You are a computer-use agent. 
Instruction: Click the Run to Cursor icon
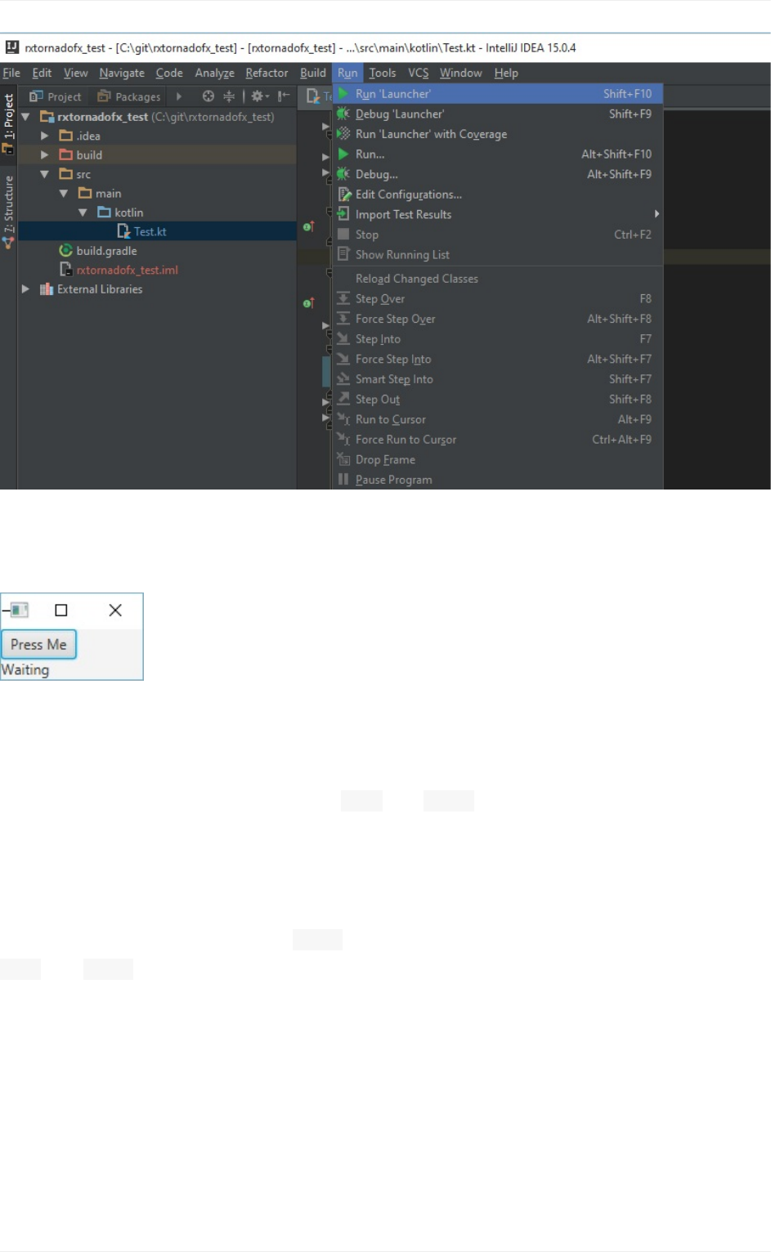pyautogui.click(x=343, y=418)
